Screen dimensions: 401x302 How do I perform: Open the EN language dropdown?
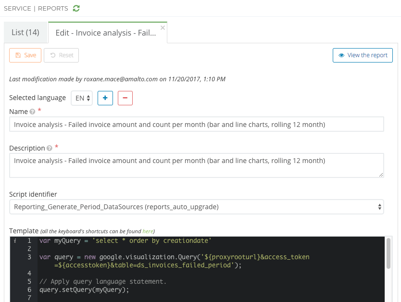tap(82, 98)
